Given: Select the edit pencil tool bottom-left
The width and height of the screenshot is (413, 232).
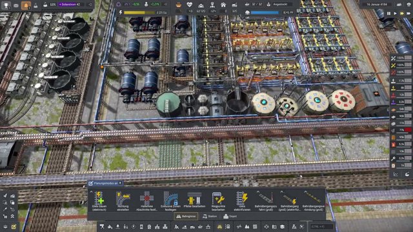Looking at the screenshot, I should [14, 227].
